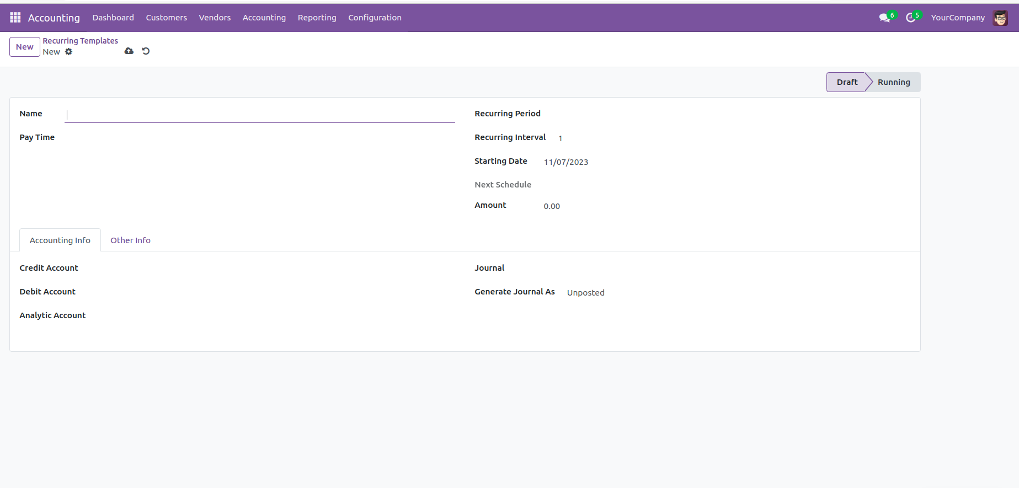Image resolution: width=1019 pixels, height=488 pixels.
Task: Go to Recurring Templates breadcrumb link
Action: [x=81, y=41]
